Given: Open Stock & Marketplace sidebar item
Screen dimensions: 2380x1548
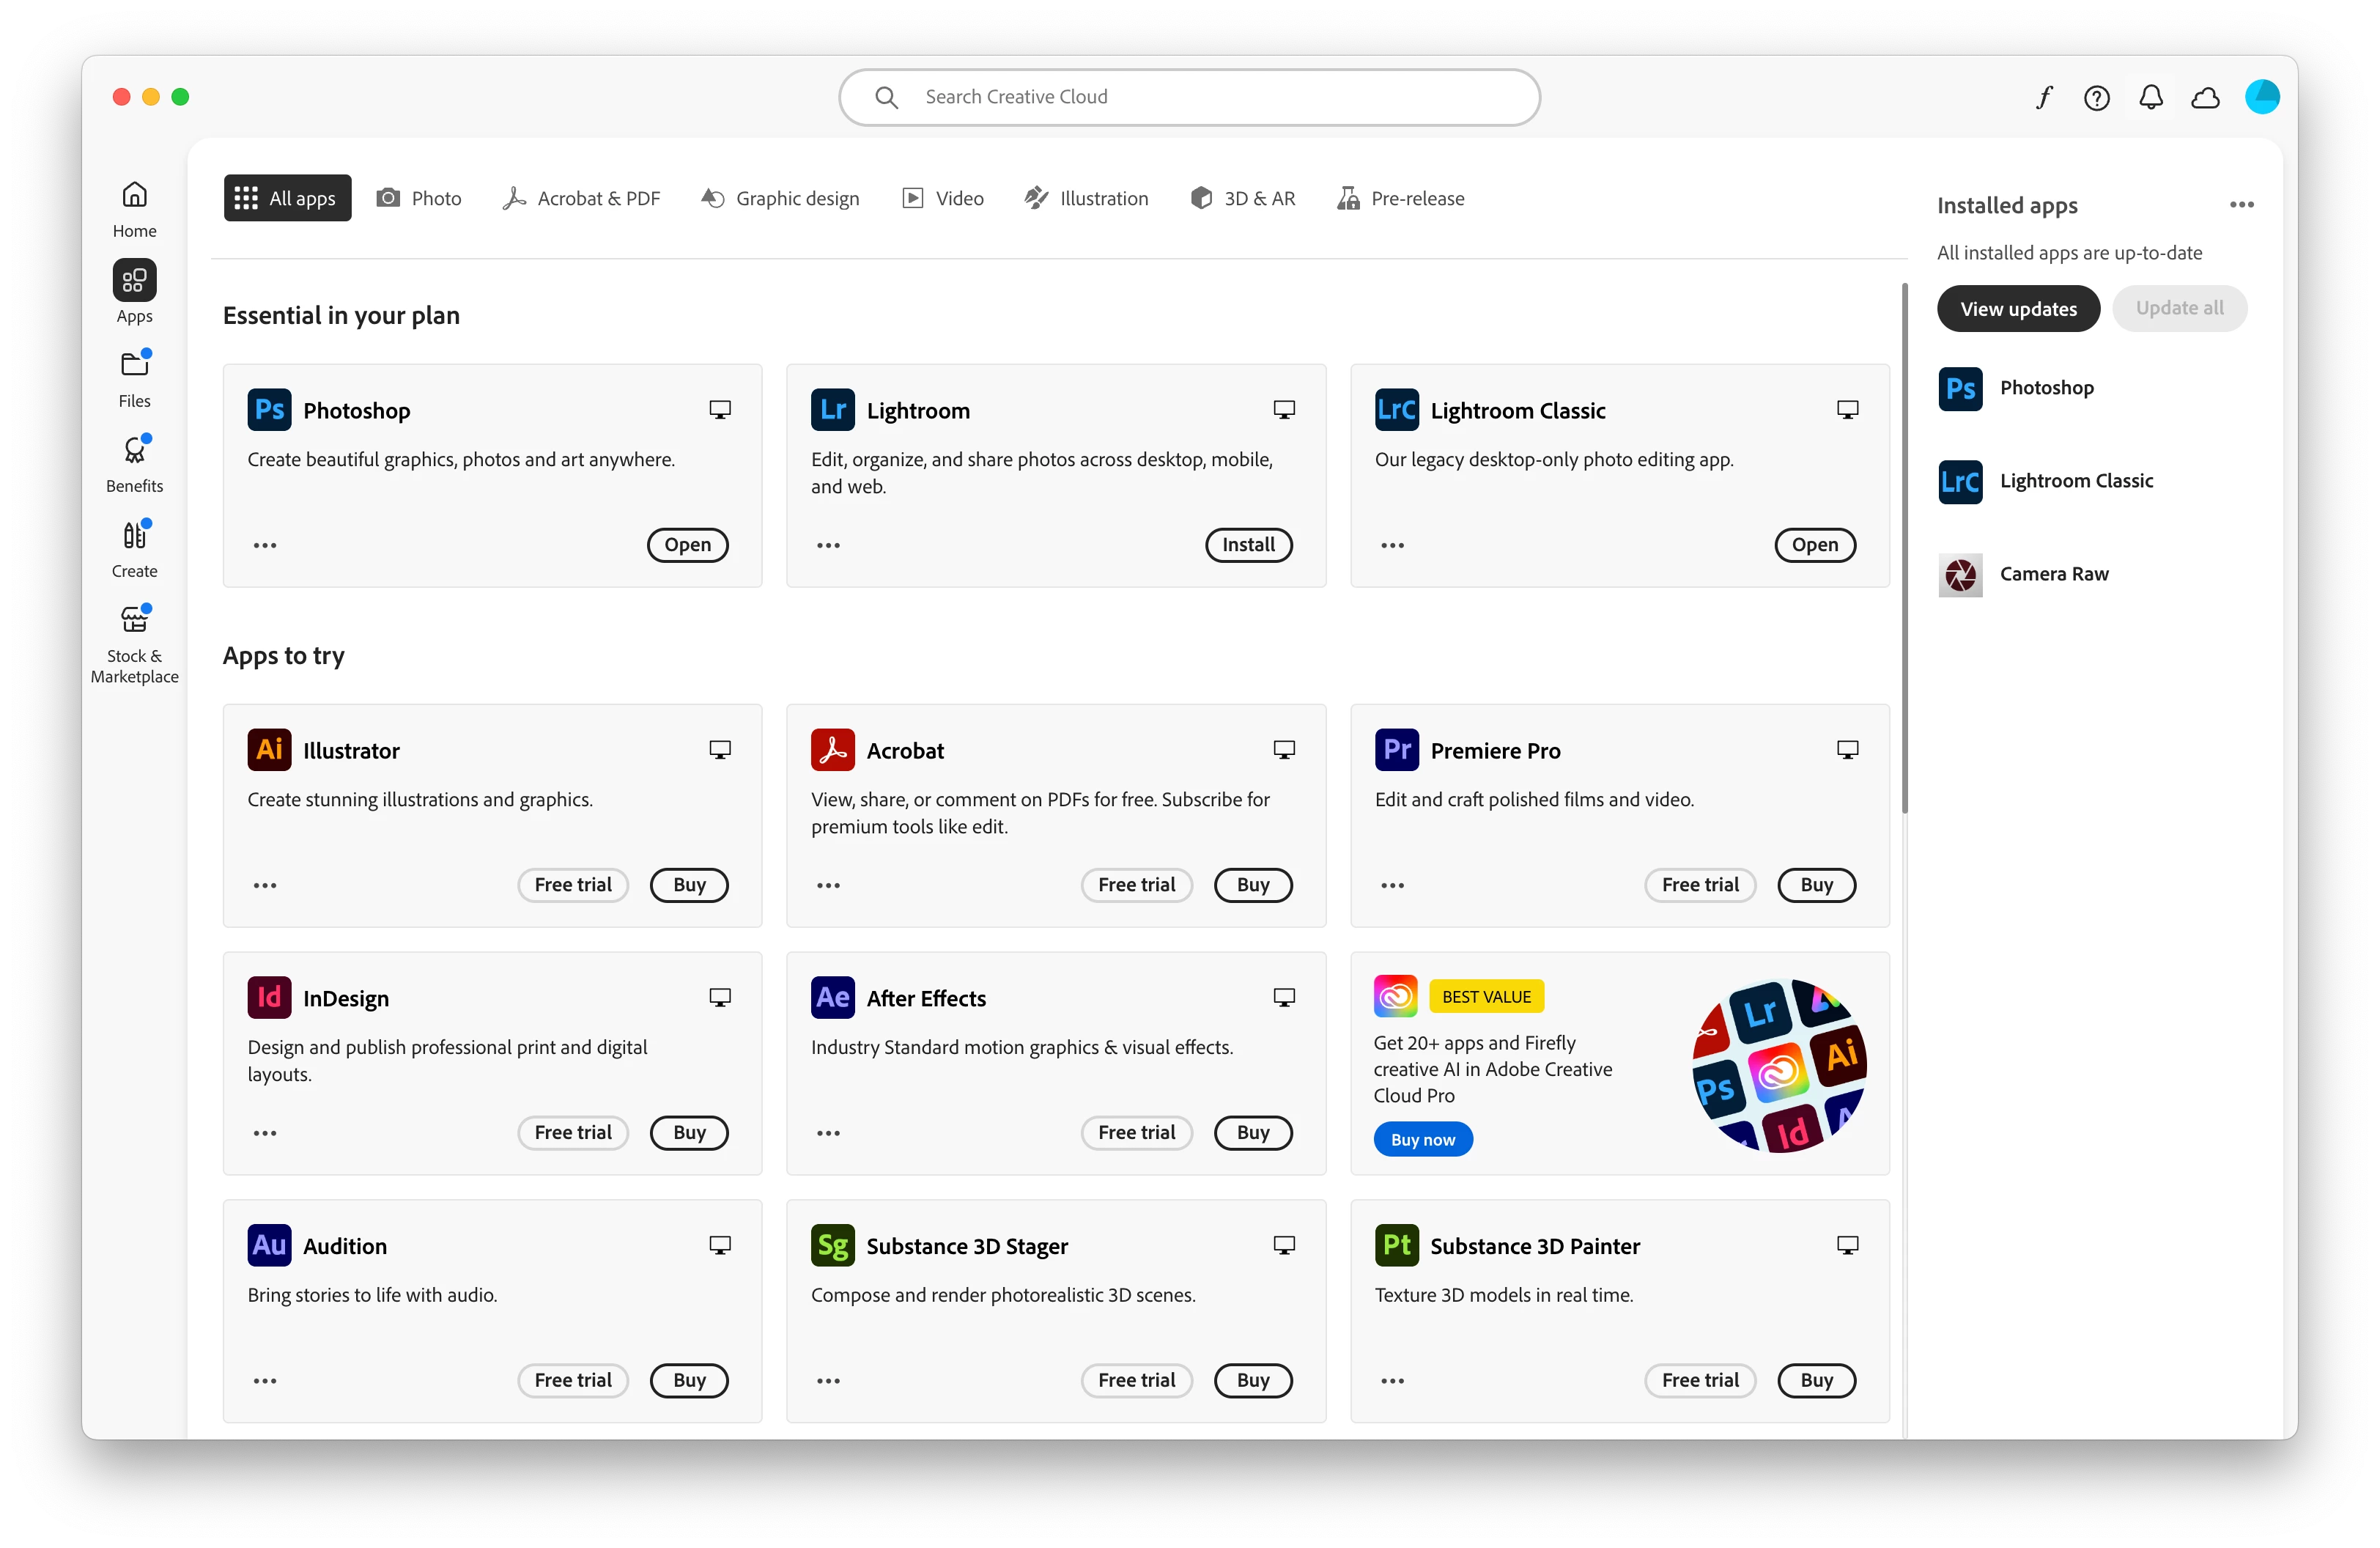Looking at the screenshot, I should [134, 644].
